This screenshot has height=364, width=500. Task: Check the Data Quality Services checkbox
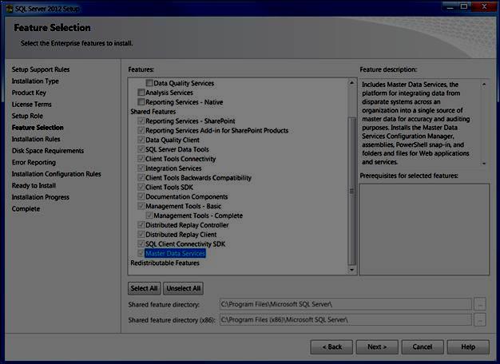(x=149, y=83)
